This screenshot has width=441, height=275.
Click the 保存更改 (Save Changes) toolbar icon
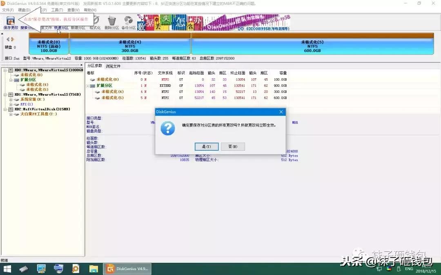[x=11, y=21]
